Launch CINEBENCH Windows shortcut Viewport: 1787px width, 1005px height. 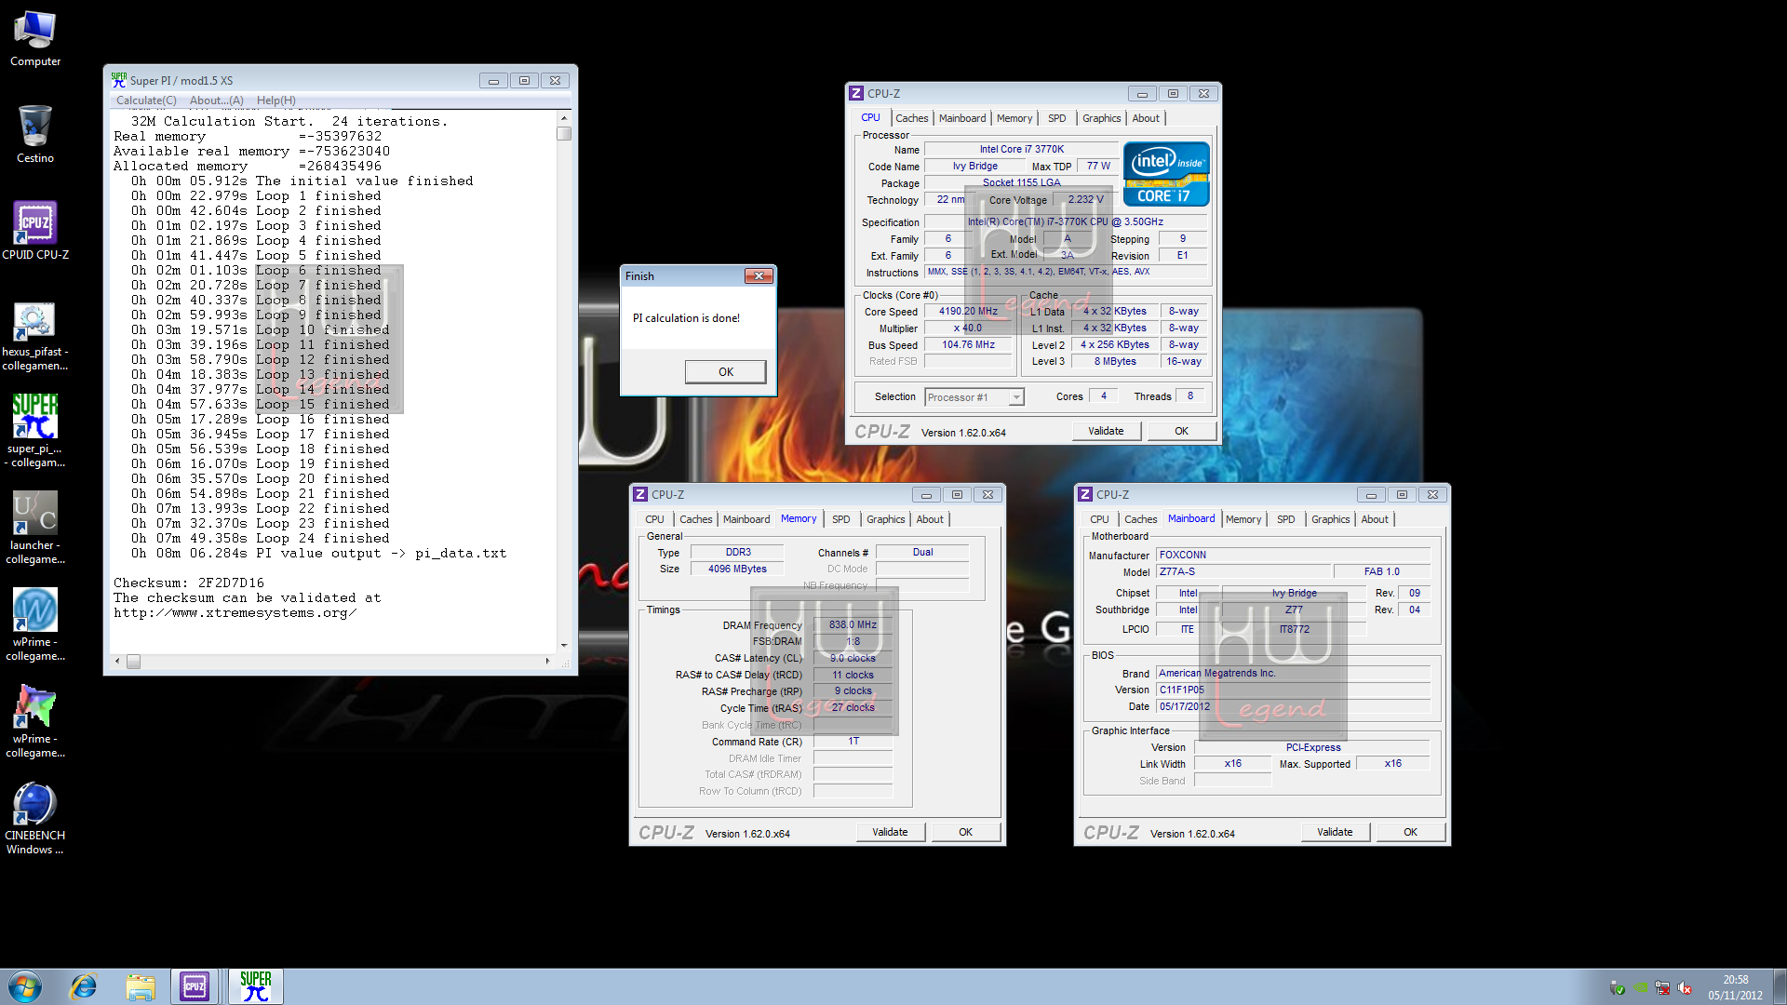[35, 818]
